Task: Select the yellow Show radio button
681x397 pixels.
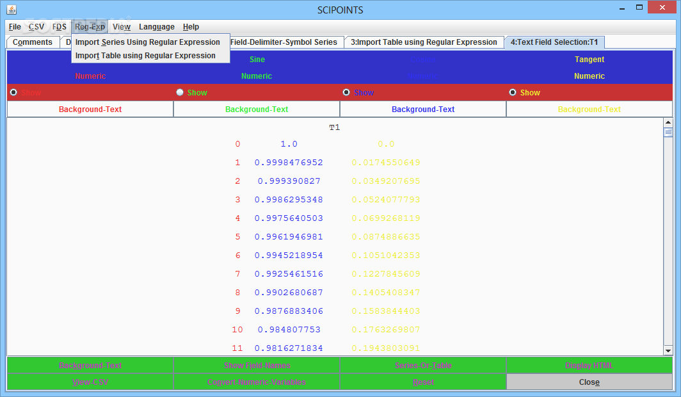Action: click(x=513, y=92)
